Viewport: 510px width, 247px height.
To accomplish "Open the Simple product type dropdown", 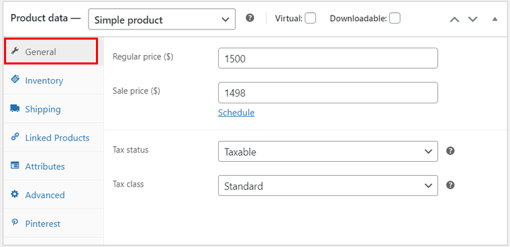I will [x=162, y=19].
